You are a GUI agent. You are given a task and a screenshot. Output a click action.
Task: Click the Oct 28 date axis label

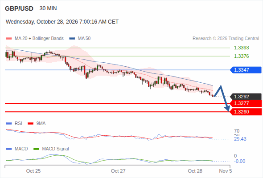coord(195,171)
